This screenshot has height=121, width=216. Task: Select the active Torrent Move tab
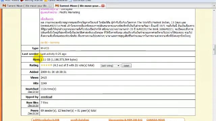coord(80,6)
